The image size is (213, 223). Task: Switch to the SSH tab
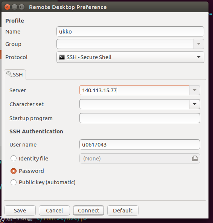point(15,74)
